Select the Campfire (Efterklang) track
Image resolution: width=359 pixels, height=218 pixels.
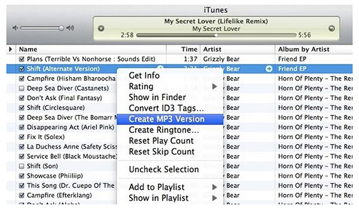pyautogui.click(x=59, y=195)
